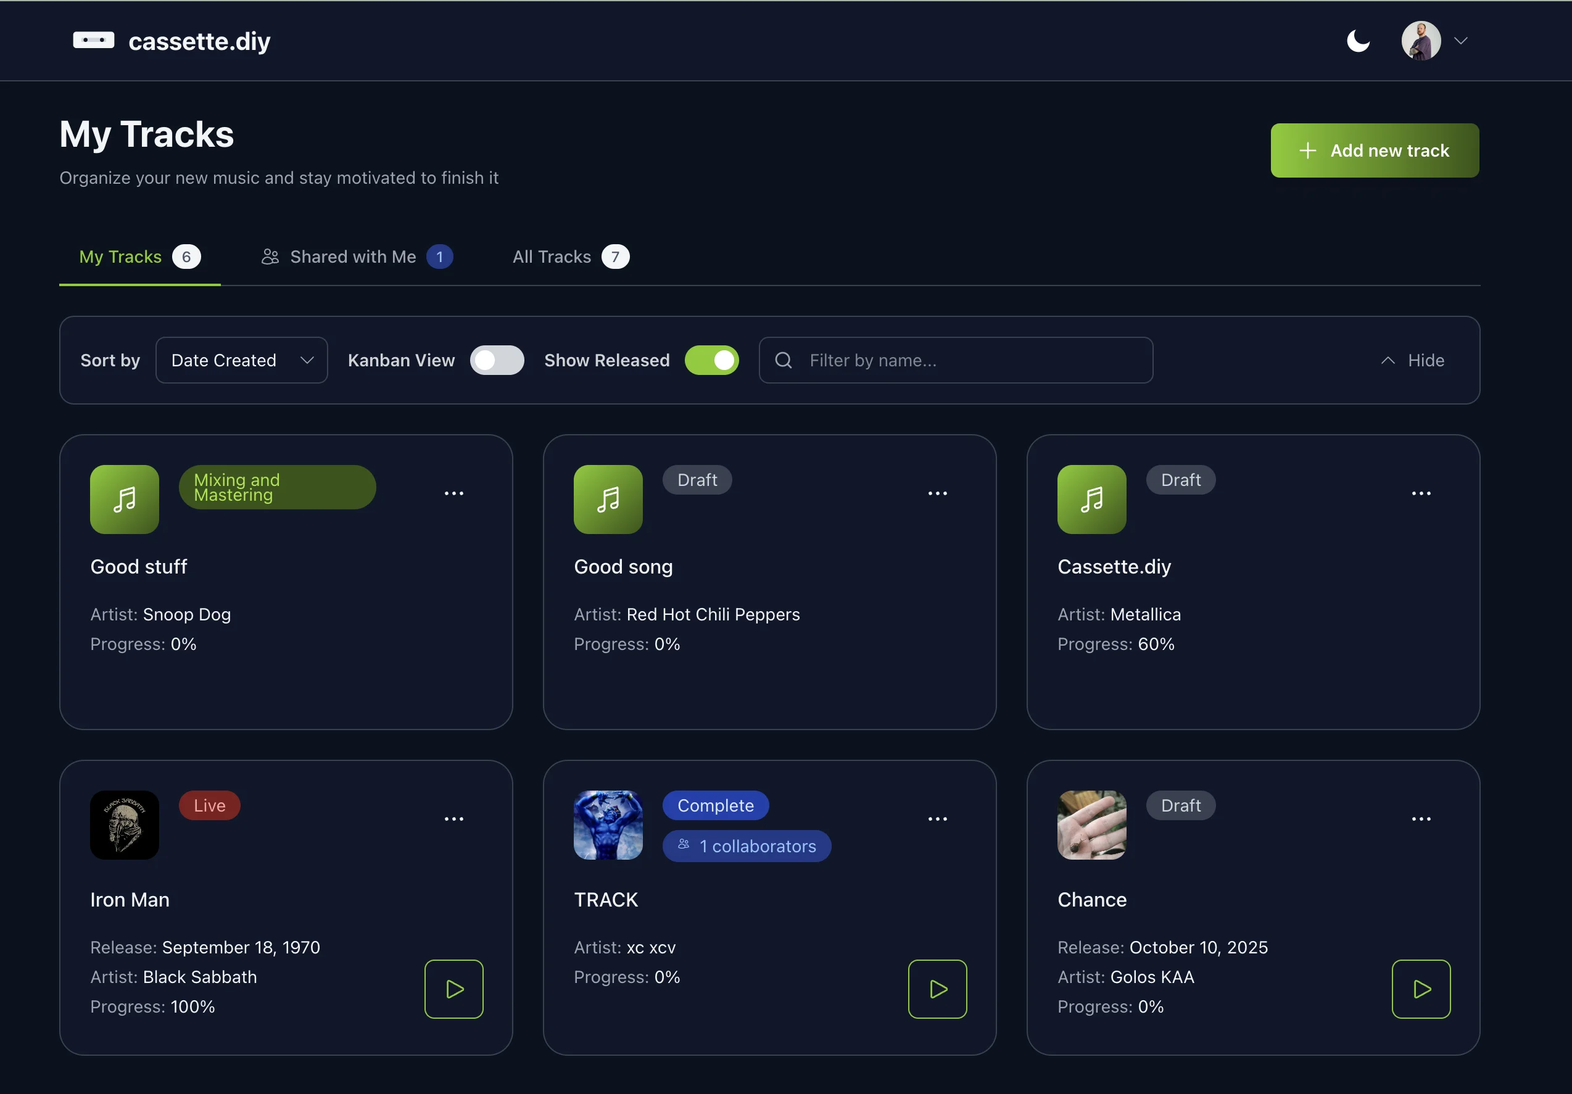The image size is (1572, 1094).
Task: Open three-dot menu on Iron Man card
Action: tap(454, 819)
